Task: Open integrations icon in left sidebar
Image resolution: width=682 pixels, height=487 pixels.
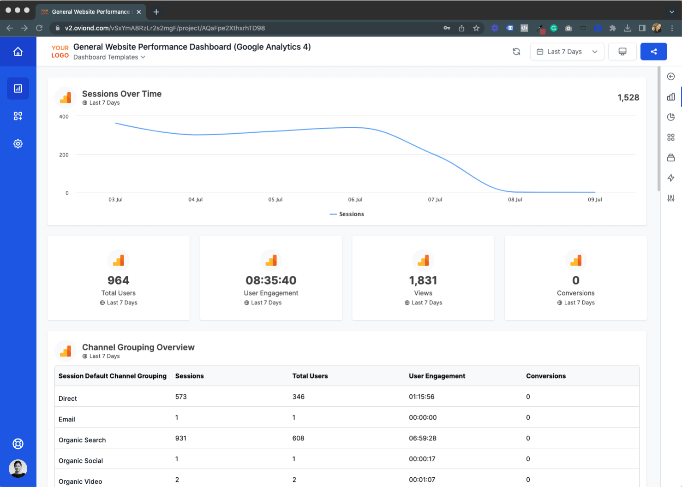Action: tap(18, 116)
